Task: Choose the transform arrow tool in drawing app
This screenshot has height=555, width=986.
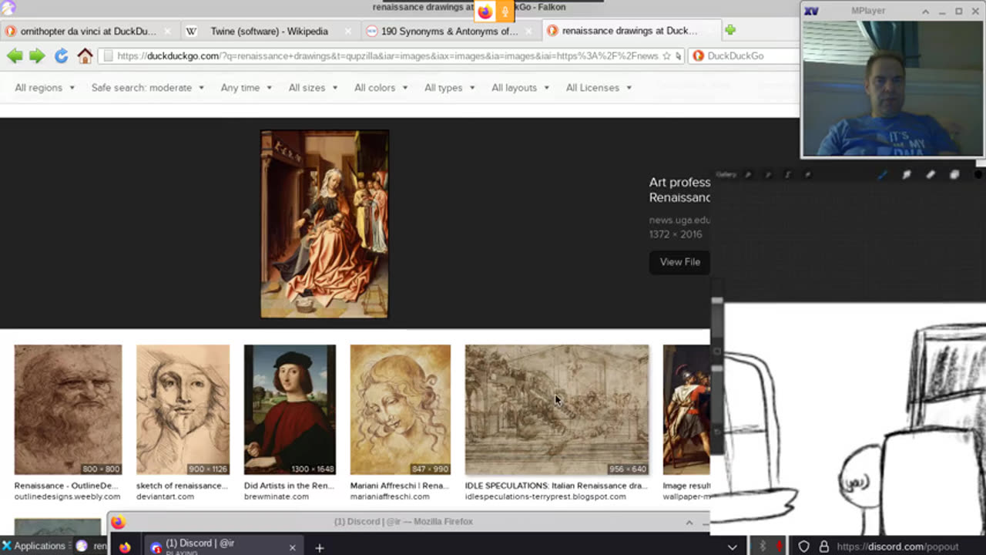Action: (x=807, y=175)
